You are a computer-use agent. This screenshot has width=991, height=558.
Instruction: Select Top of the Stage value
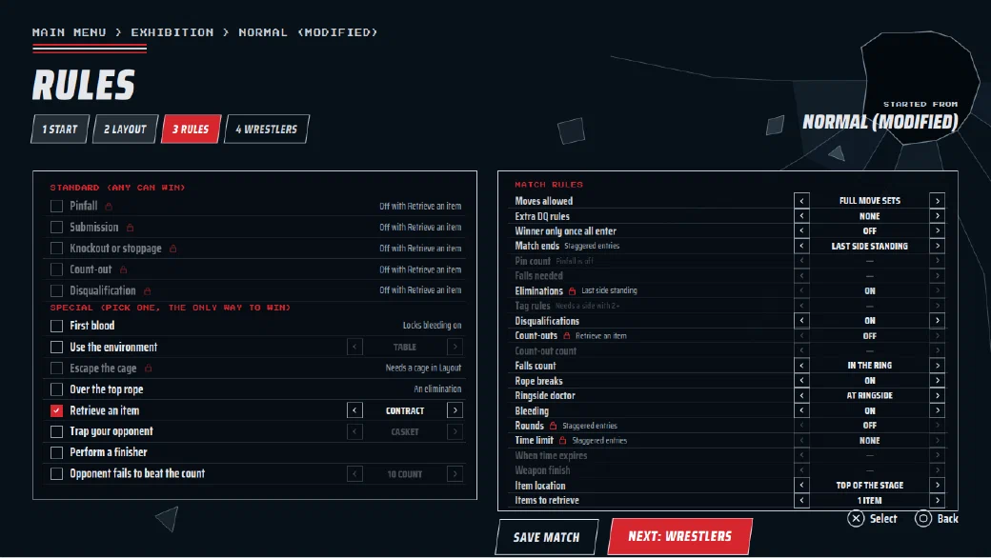click(870, 486)
